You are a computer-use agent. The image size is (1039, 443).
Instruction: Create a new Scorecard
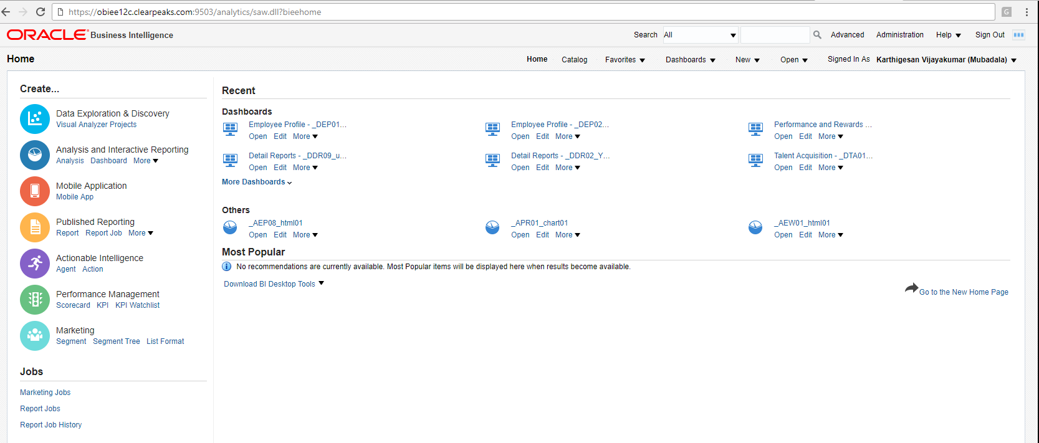73,305
